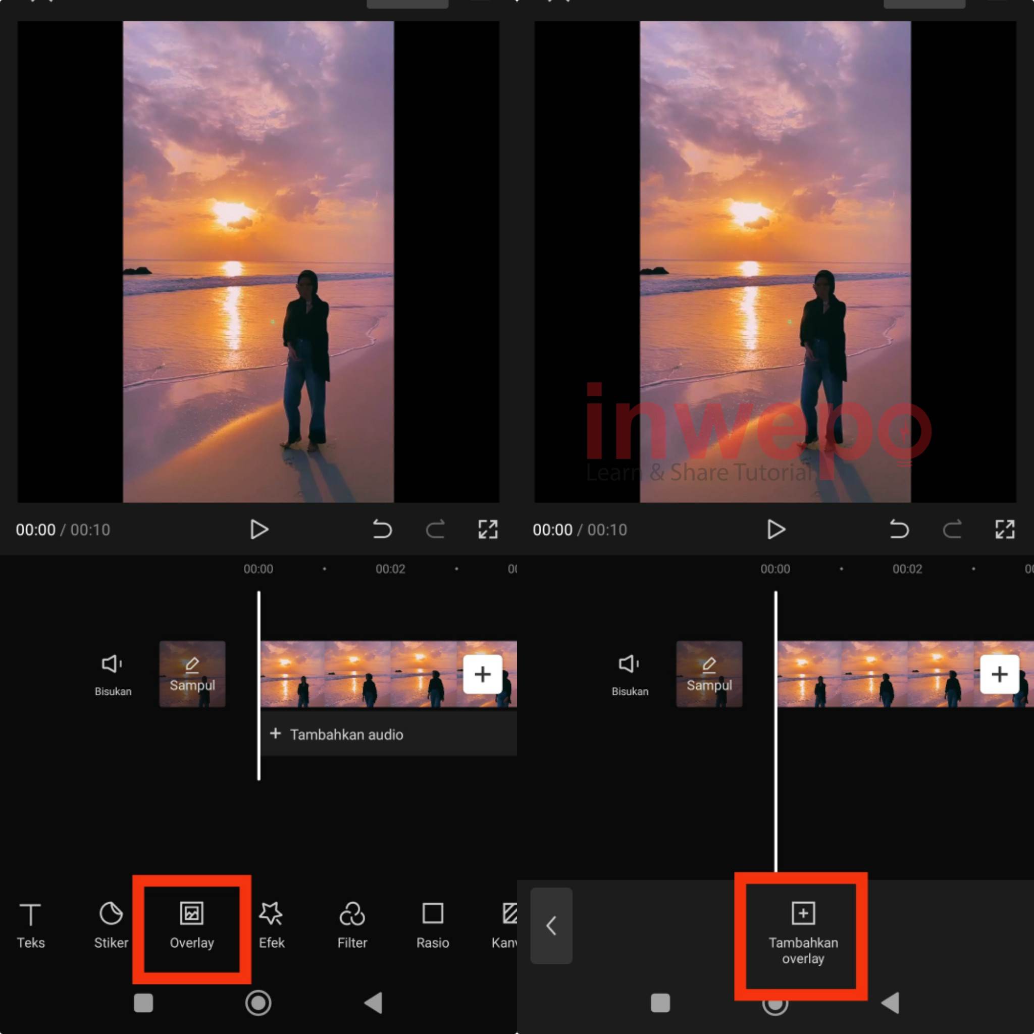Open the Teks tool in left toolbar
Viewport: 1034px width, 1034px height.
pyautogui.click(x=30, y=926)
